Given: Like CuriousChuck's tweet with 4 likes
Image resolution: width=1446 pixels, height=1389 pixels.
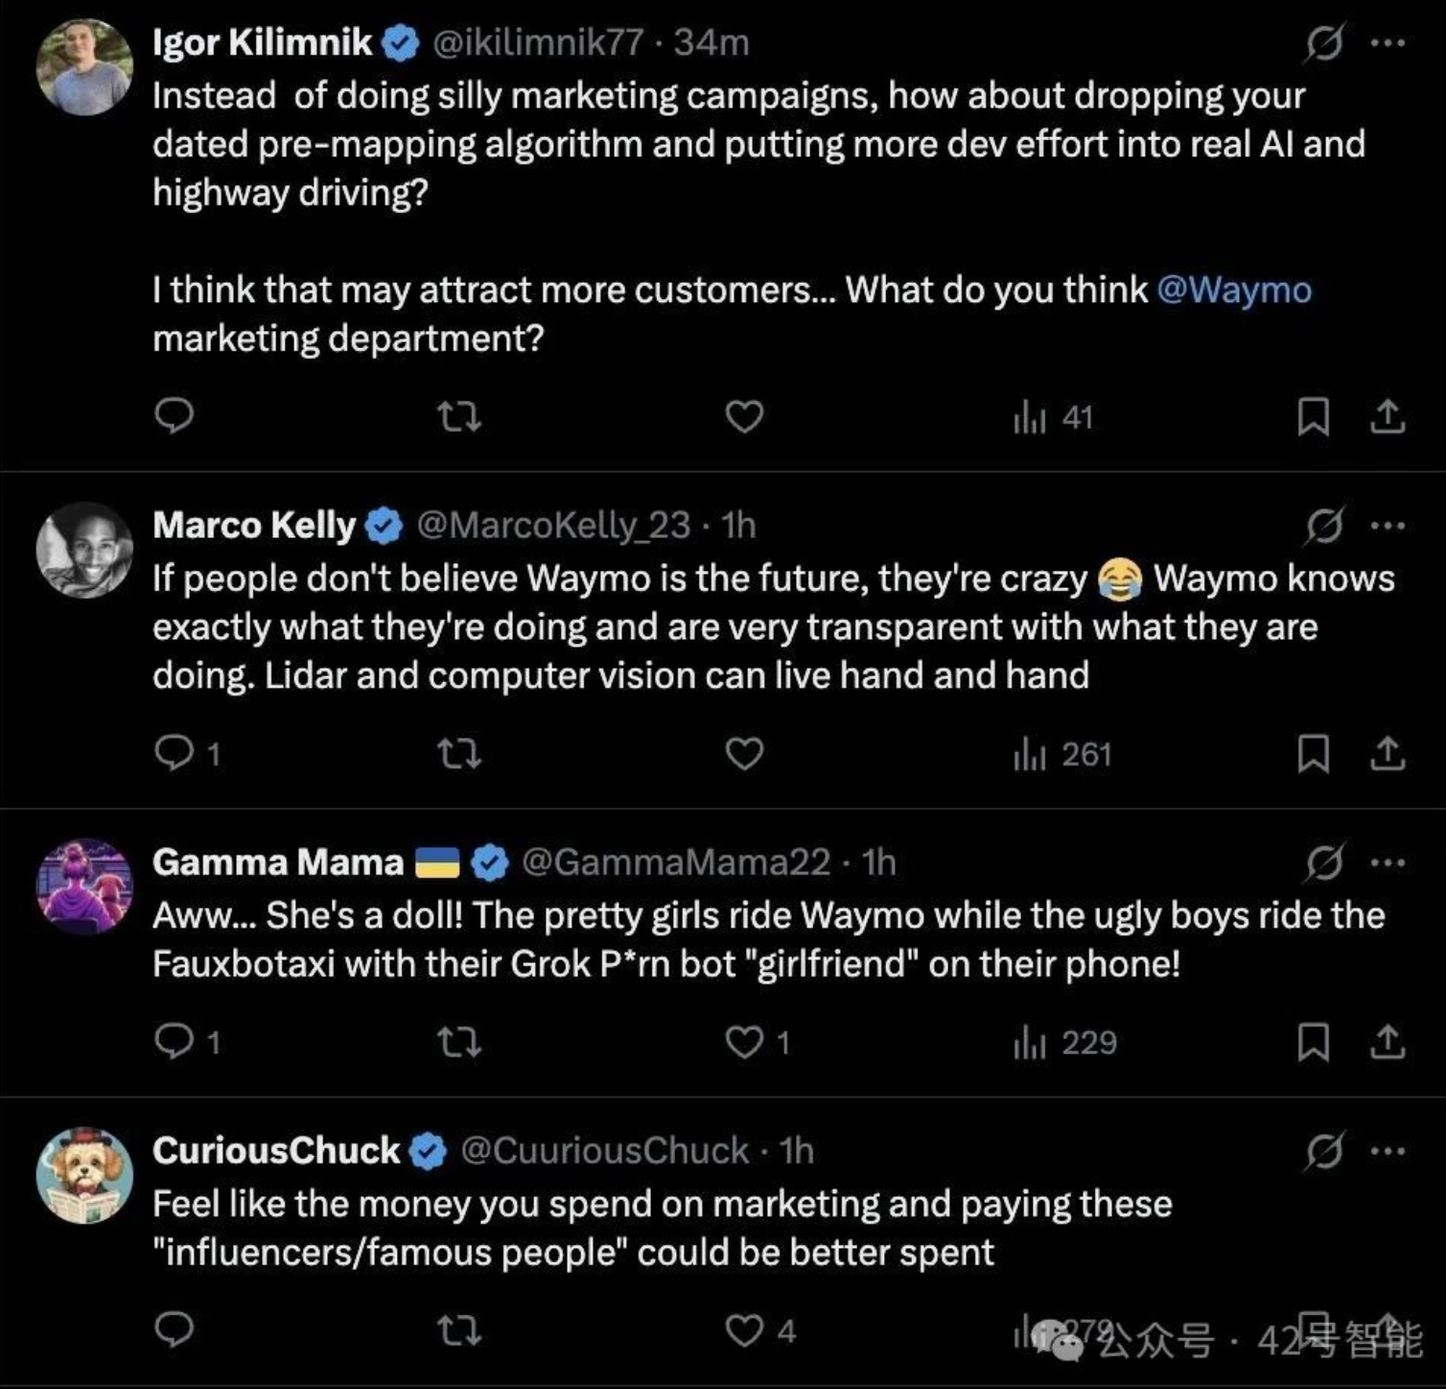Looking at the screenshot, I should pos(744,1330).
